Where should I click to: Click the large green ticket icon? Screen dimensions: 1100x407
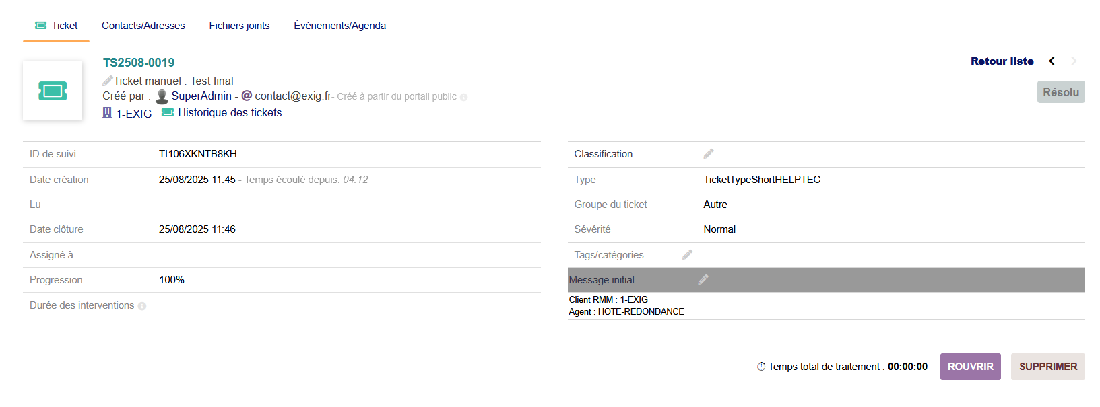[53, 91]
